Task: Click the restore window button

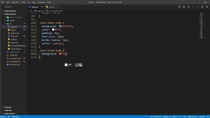Action: tap(205, 2)
